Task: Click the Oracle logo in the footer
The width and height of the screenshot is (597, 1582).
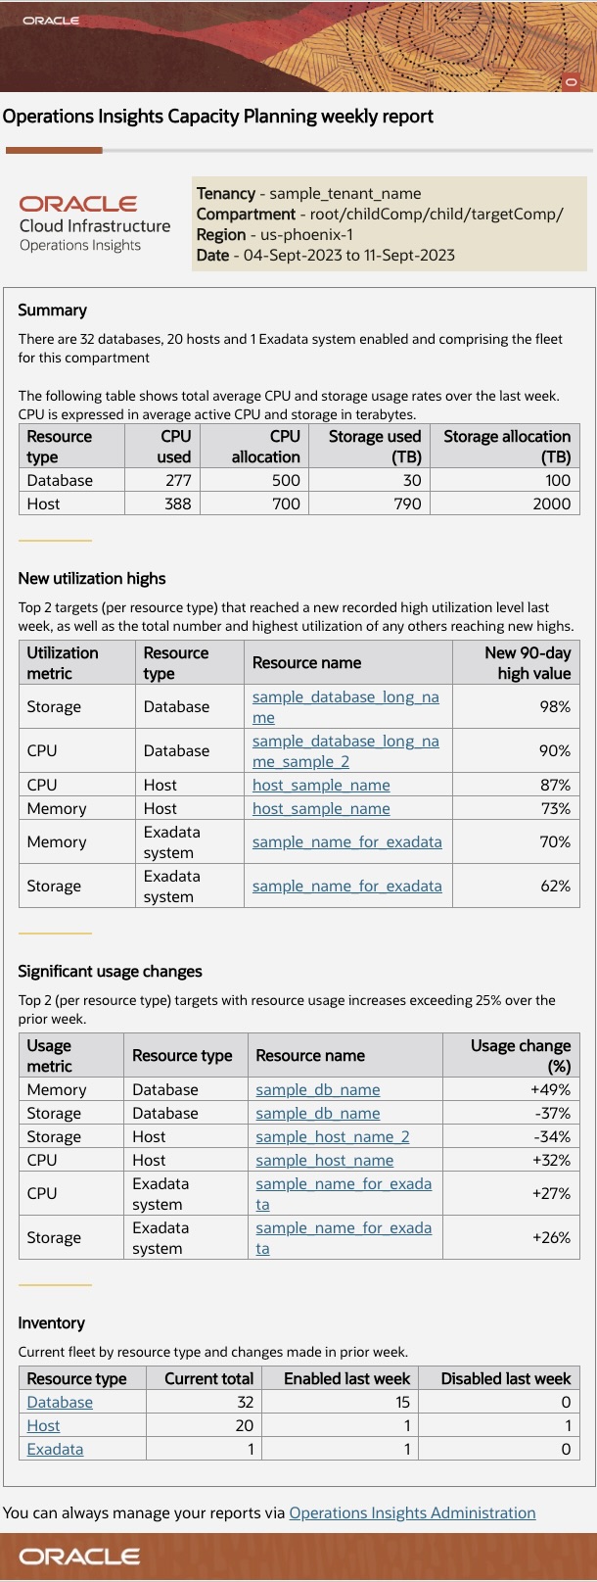Action: (x=79, y=1556)
